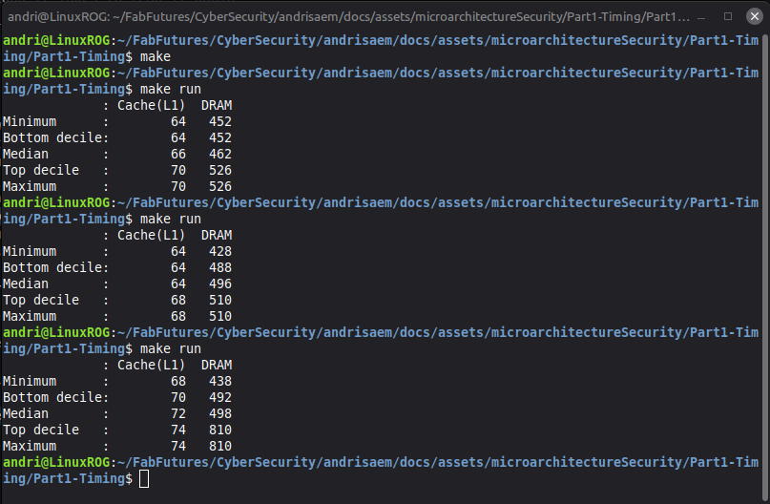Image resolution: width=770 pixels, height=504 pixels.
Task: Maximize the terminal window
Action: (x=728, y=16)
